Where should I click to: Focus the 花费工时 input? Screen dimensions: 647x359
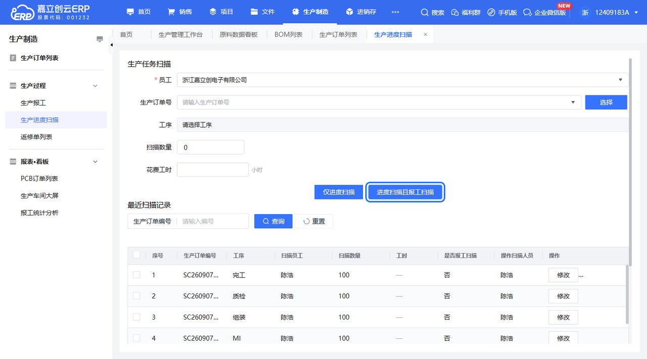213,170
